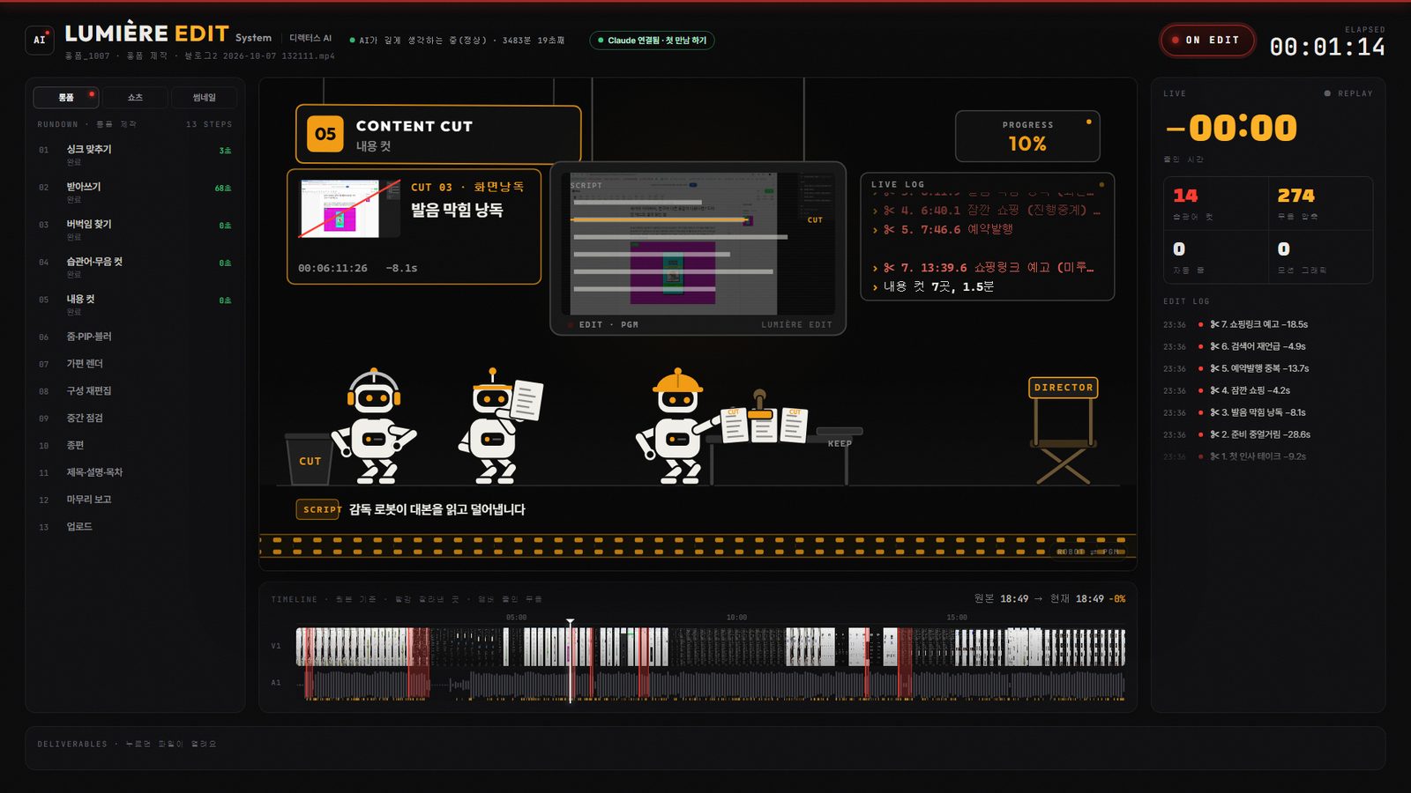The width and height of the screenshot is (1411, 793).
Task: Click the AI logo badge in header
Action: (40, 40)
